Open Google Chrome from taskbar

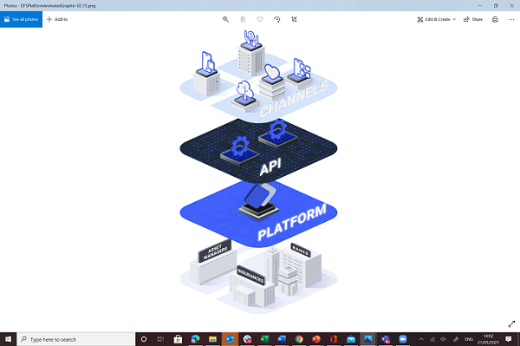click(x=299, y=339)
